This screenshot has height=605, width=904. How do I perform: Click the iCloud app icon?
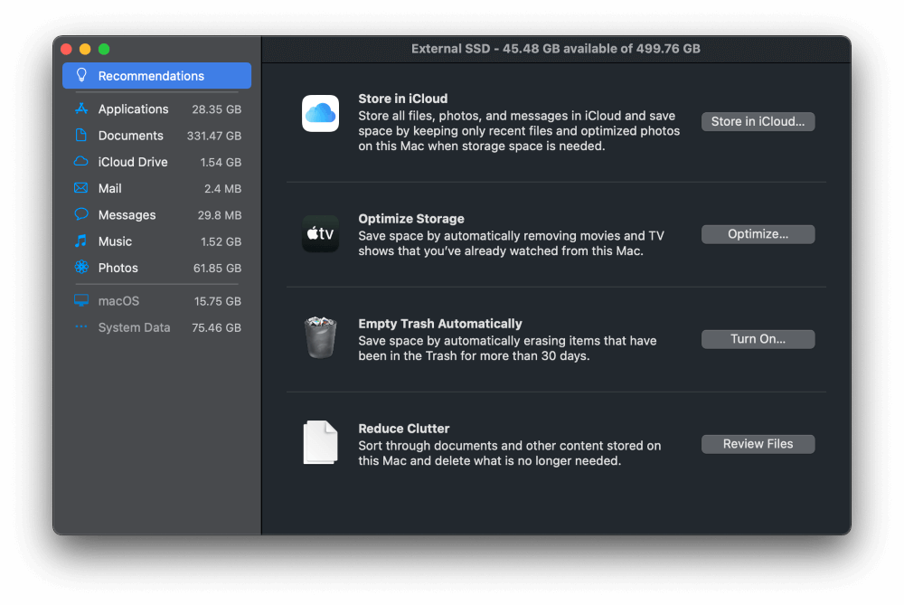[320, 113]
